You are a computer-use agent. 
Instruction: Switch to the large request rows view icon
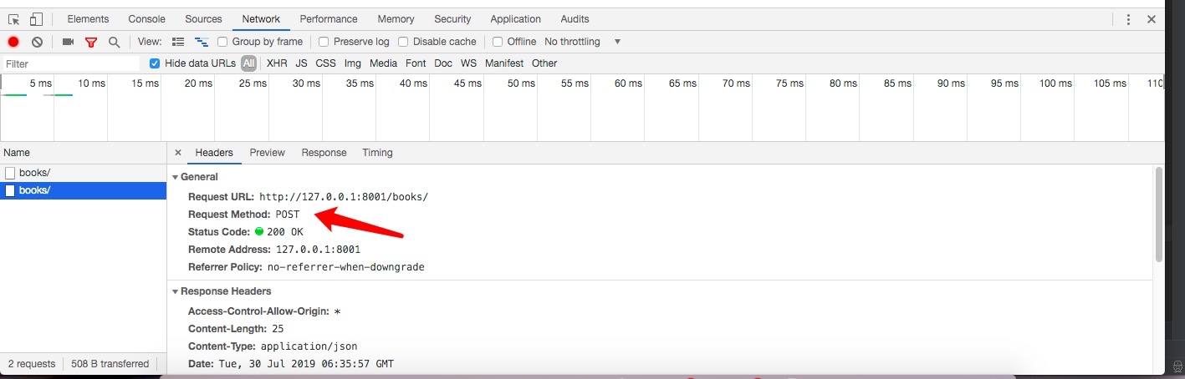coord(178,42)
